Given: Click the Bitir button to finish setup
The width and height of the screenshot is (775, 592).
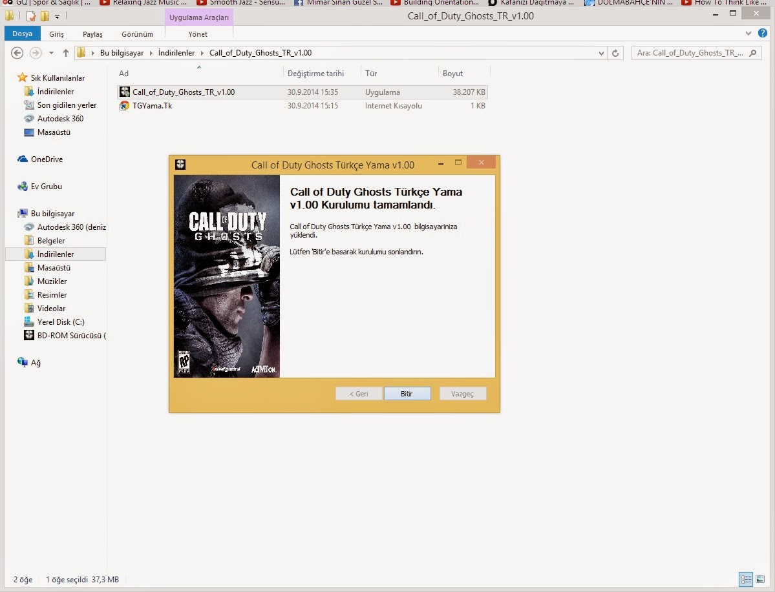Looking at the screenshot, I should [407, 394].
